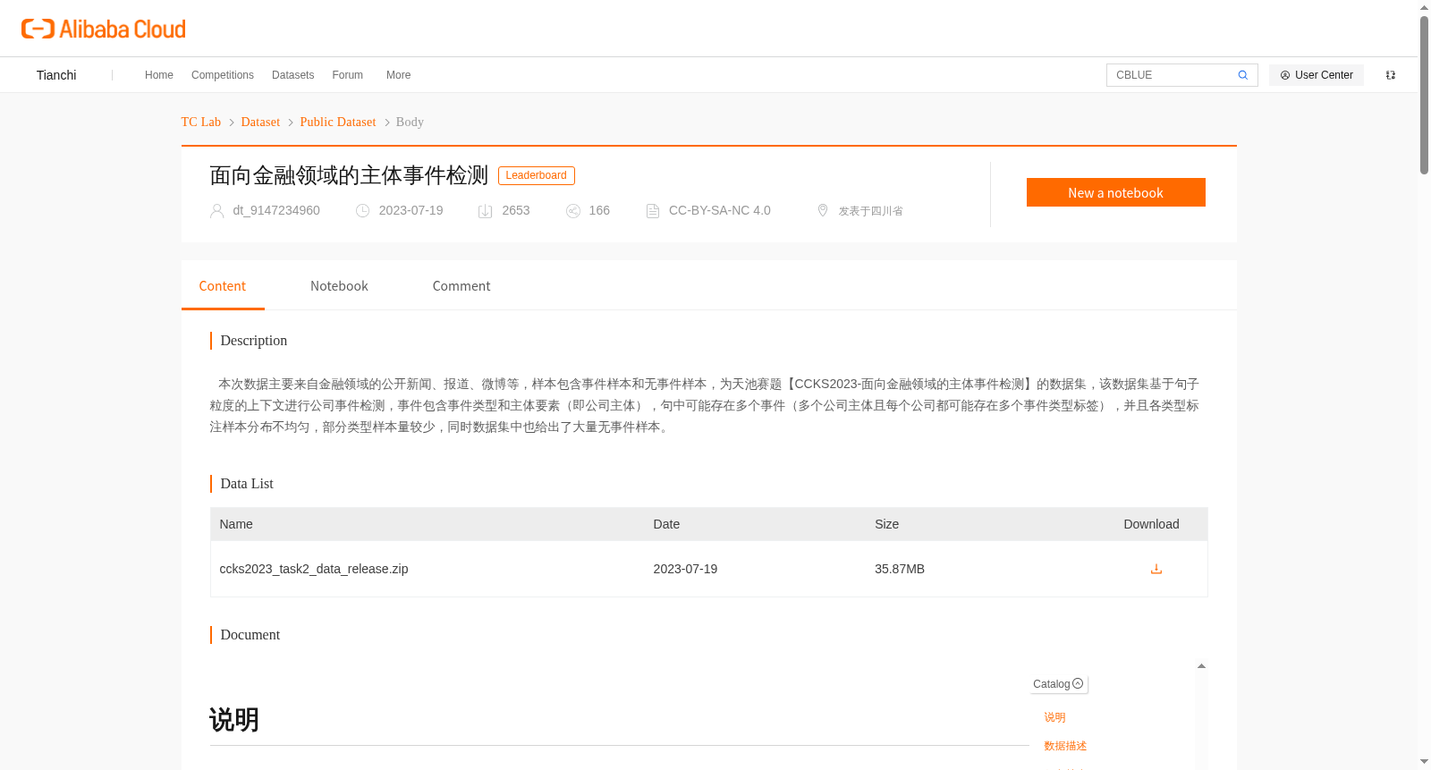Click the 发表于四川省 location text

pos(870,211)
